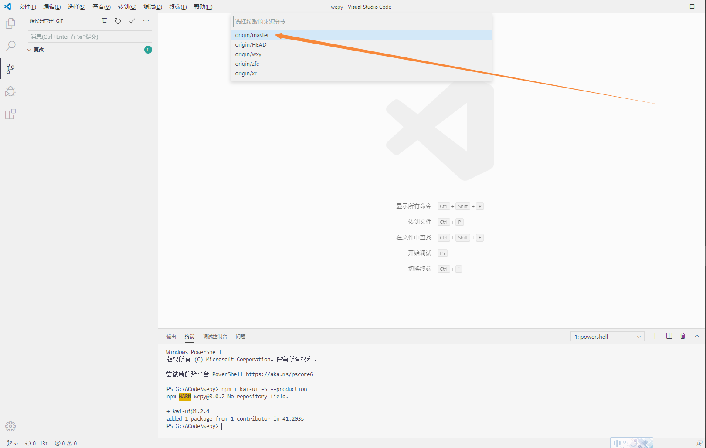This screenshot has height=448, width=706.
Task: Open the Extensions view in activity bar
Action: pos(10,114)
